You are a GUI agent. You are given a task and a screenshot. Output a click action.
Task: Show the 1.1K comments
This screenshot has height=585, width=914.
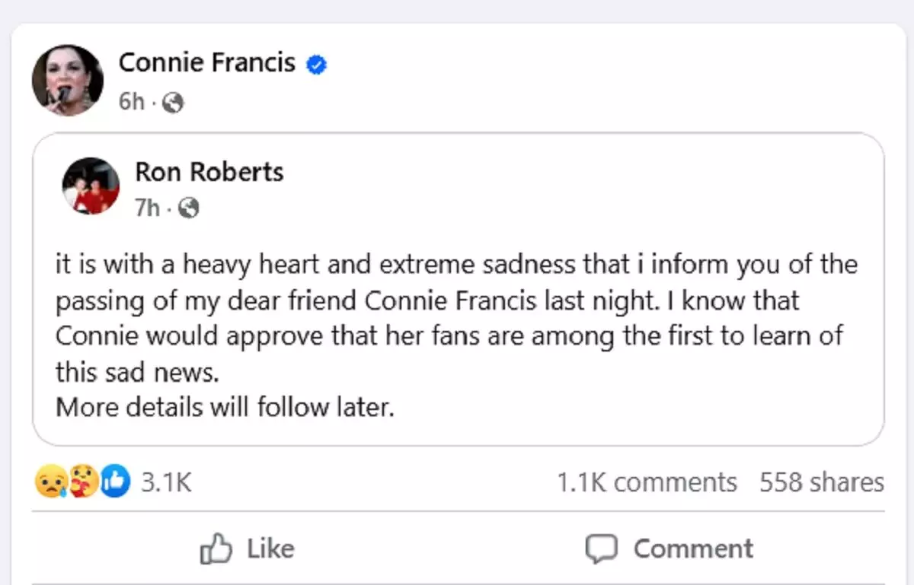647,482
